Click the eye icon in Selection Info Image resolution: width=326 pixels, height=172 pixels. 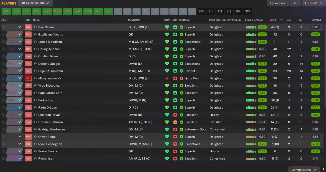[23, 3]
